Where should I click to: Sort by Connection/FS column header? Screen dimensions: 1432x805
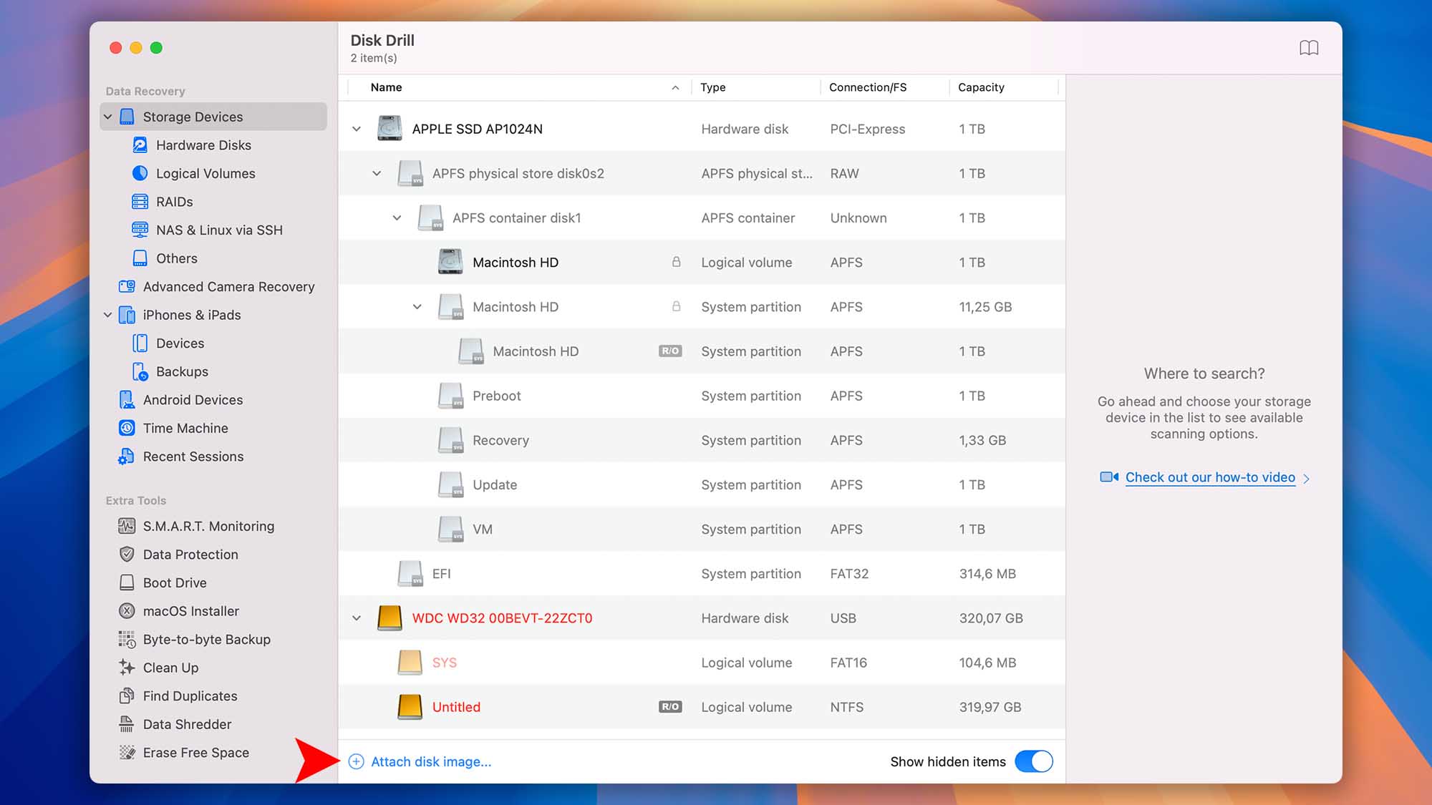pyautogui.click(x=884, y=87)
